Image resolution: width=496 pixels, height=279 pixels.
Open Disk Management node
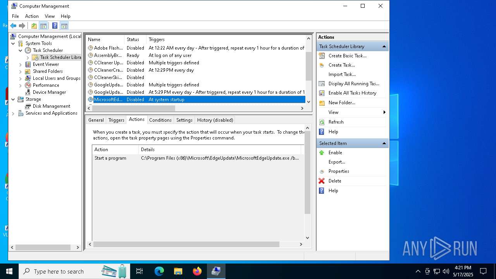coord(51,106)
